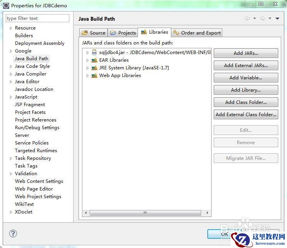
Task: Open the Order and Export tab
Action: coord(197,33)
